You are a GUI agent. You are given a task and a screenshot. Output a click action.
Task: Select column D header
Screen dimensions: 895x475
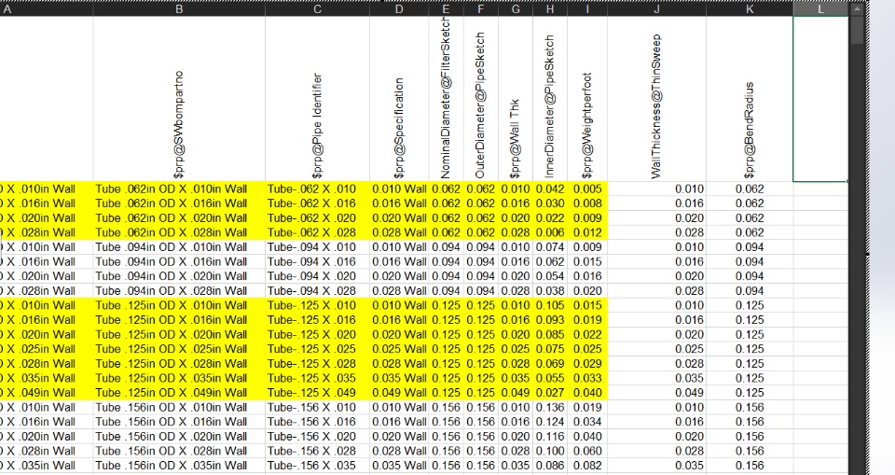tap(399, 8)
